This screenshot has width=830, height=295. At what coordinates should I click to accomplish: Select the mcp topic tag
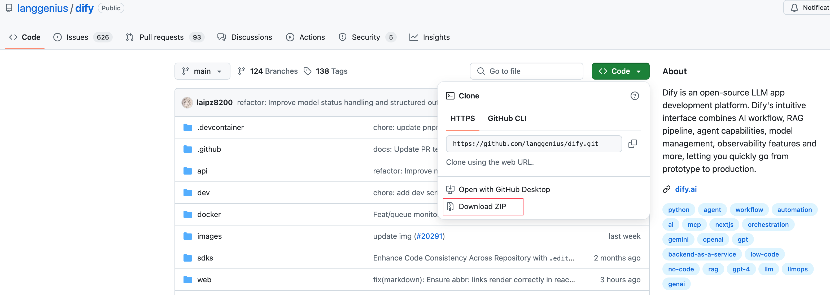pyautogui.click(x=694, y=224)
